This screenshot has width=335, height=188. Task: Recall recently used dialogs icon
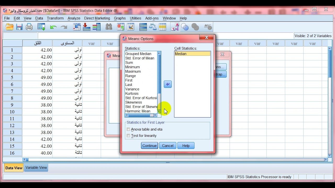(41, 27)
